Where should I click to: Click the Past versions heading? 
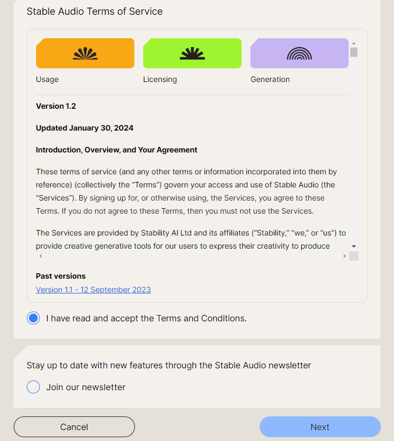click(x=61, y=276)
